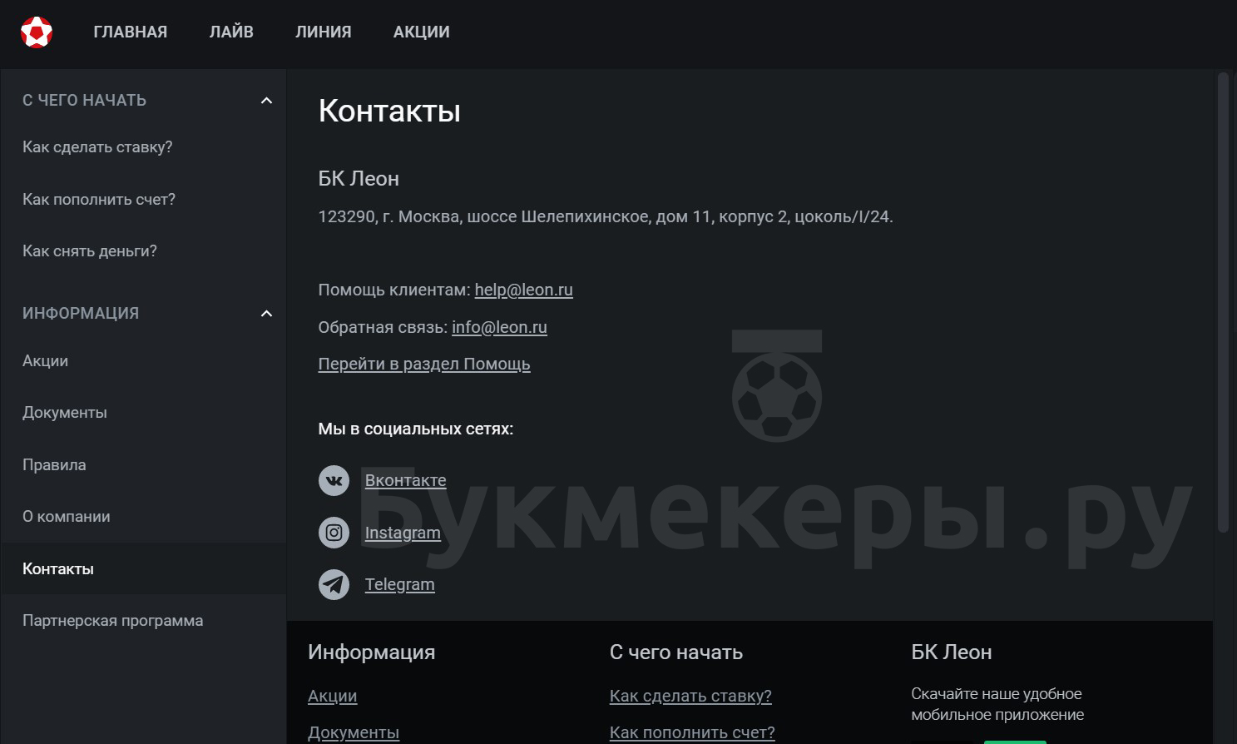Viewport: 1237px width, 744px height.
Task: Select 'Как пополнить счет?' in the sidebar
Action: pyautogui.click(x=99, y=200)
